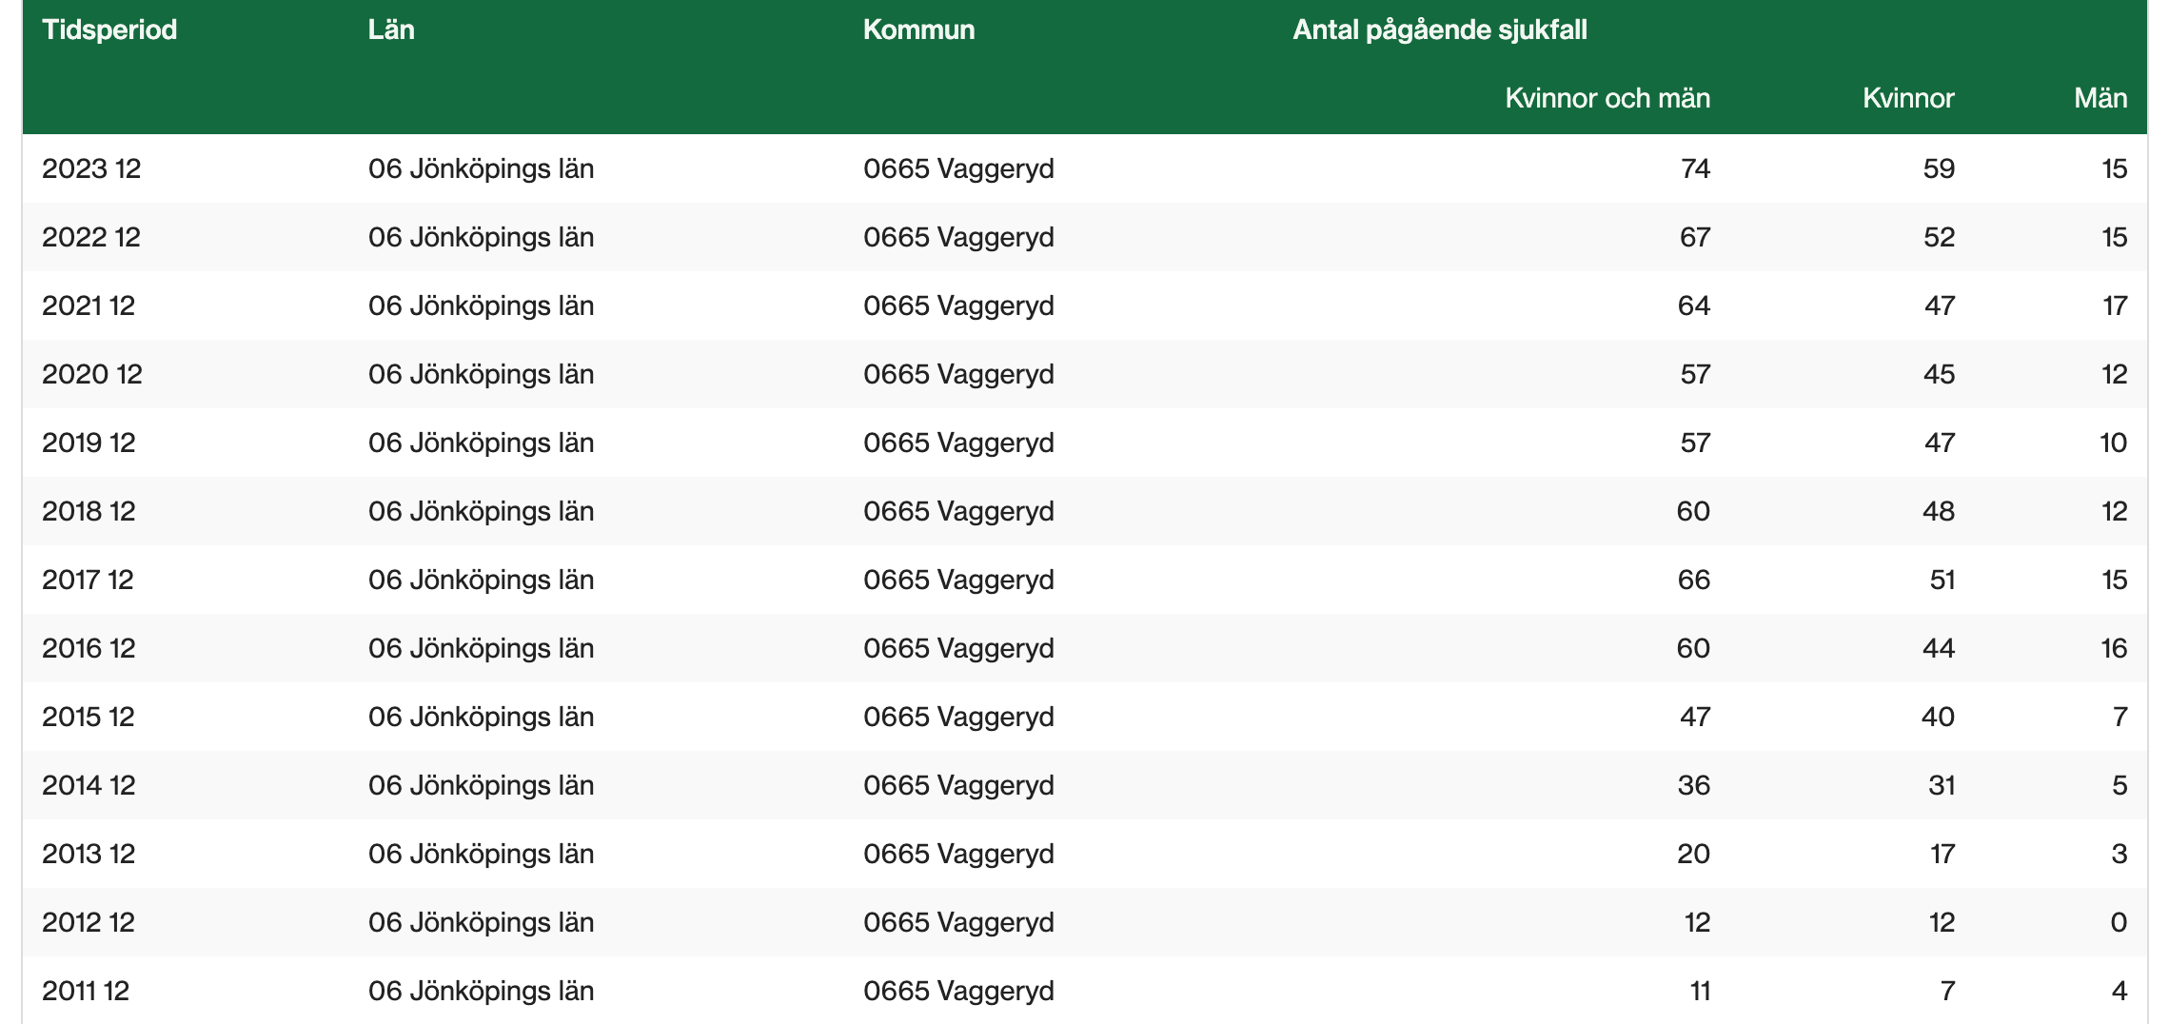Click the Kvinnor value 59 in 2023 row
This screenshot has width=2169, height=1024.
[x=1938, y=168]
